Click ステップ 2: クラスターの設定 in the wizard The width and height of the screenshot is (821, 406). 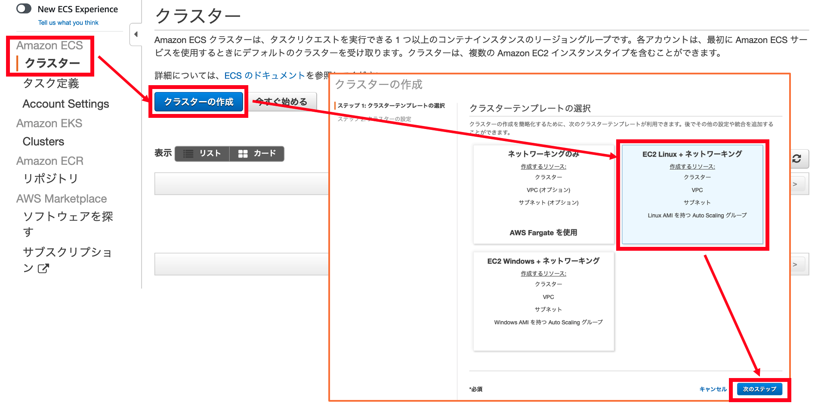pyautogui.click(x=374, y=119)
